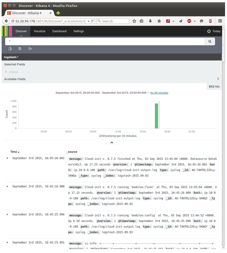This screenshot has width=227, height=253.
Task: Close the Discover - Kibana 4 tab
Action: coord(50,13)
